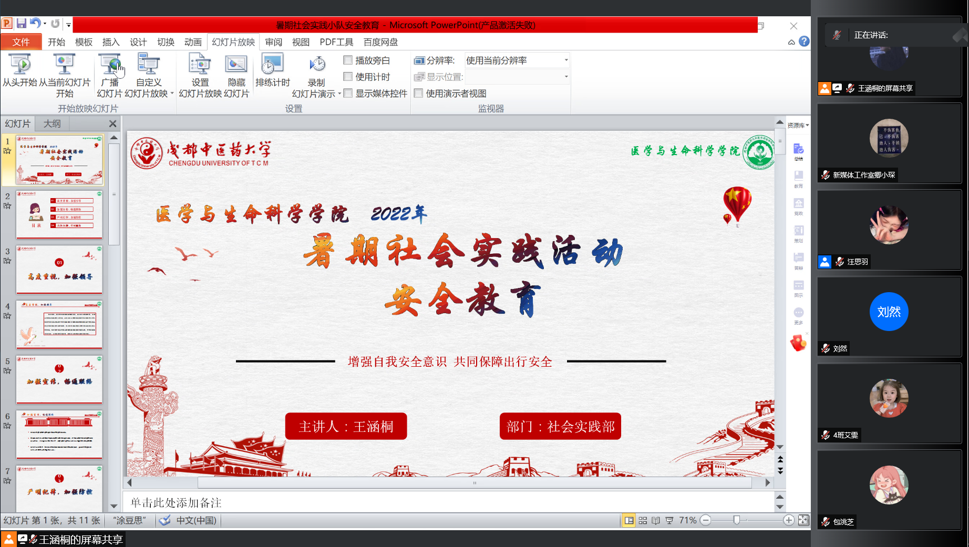Open the 审阅 Review tab
The image size is (969, 547).
[x=273, y=42]
